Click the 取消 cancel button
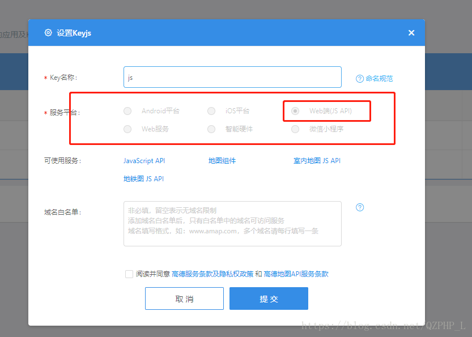Image resolution: width=472 pixels, height=337 pixels. coord(184,298)
